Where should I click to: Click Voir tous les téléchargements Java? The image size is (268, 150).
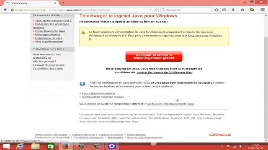(x=170, y=104)
